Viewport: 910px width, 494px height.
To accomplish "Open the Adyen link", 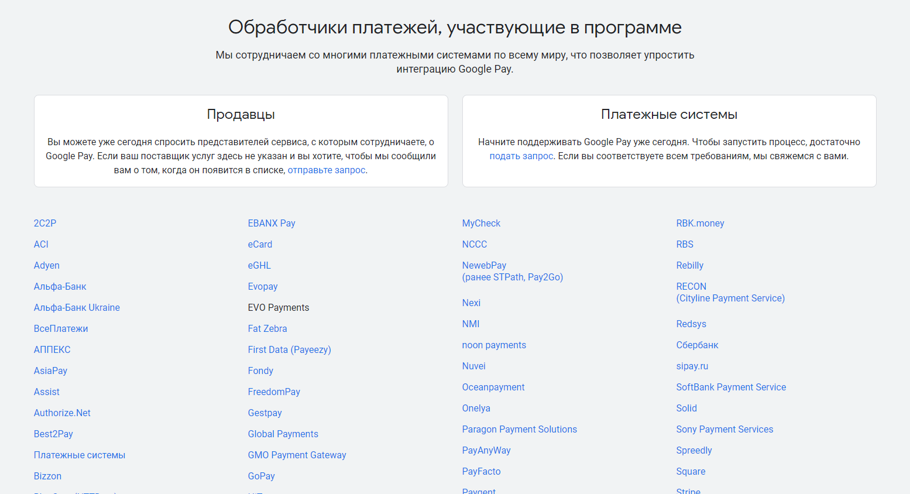I will point(47,266).
